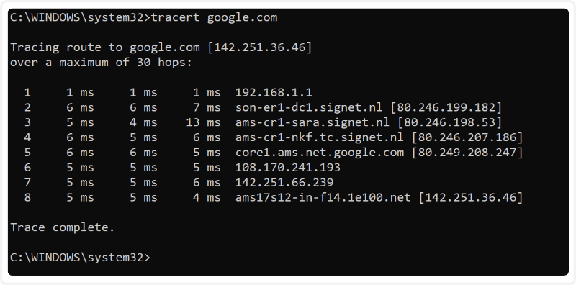
Task: Click the 7 ms value in hop 2
Action: point(207,108)
